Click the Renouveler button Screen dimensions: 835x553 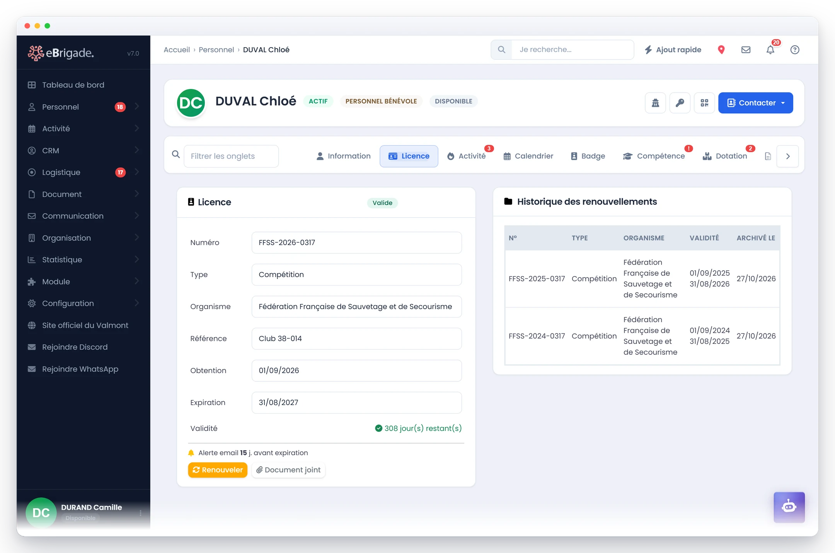click(218, 470)
